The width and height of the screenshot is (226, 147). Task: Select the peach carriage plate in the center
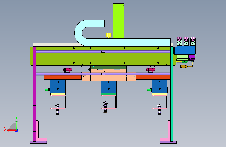[109, 78]
